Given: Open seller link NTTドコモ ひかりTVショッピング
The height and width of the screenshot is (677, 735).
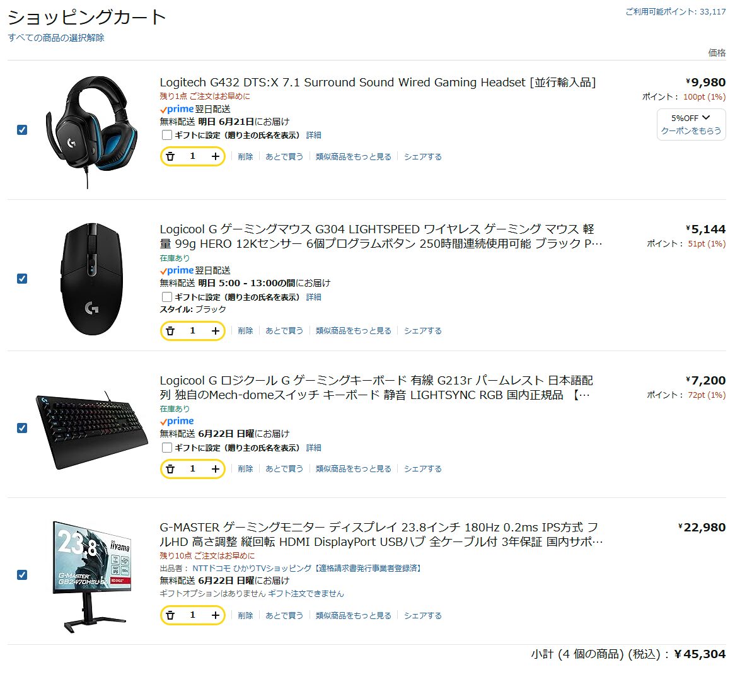Looking at the screenshot, I should point(252,568).
